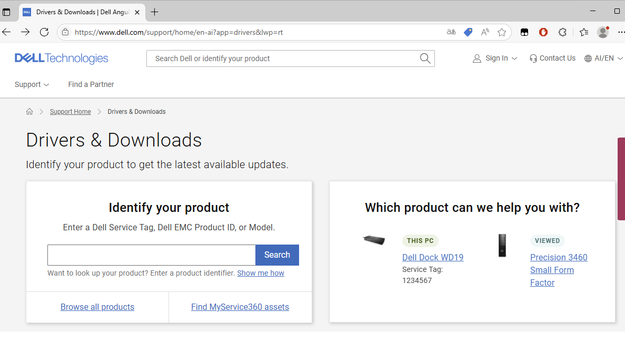Click the Drivers & Downloads breadcrumb text
The image size is (625, 351).
click(x=137, y=112)
